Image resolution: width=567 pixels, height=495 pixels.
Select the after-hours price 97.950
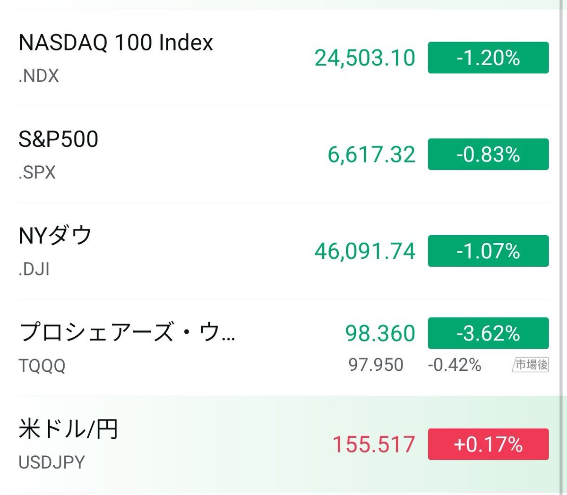(376, 365)
